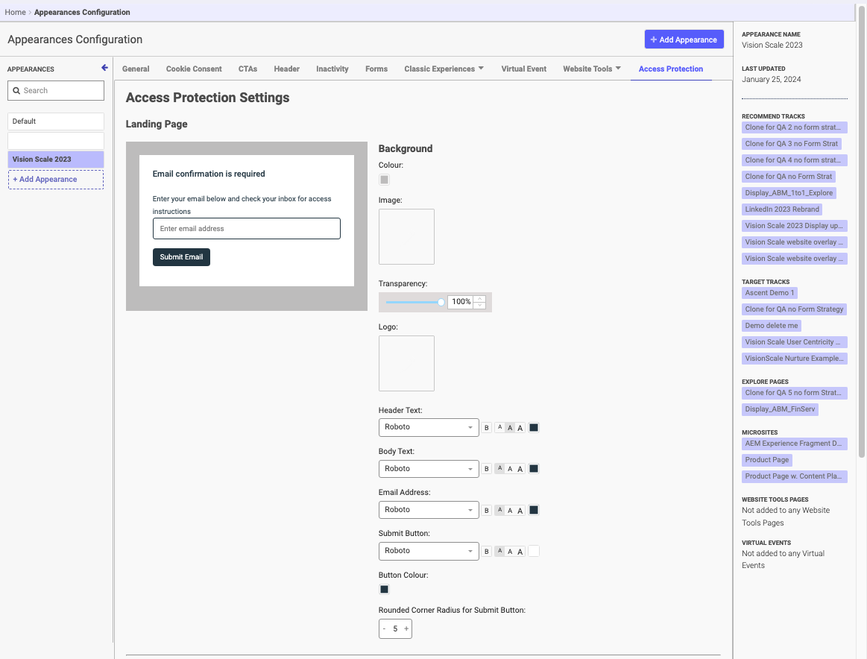Set Header Text to medium font size
This screenshot has height=659, width=867.
click(510, 427)
